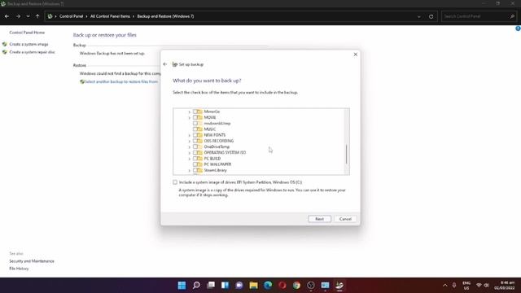Viewport: 521px width, 293px height.
Task: Click Create a system repair disc link
Action: click(33, 52)
